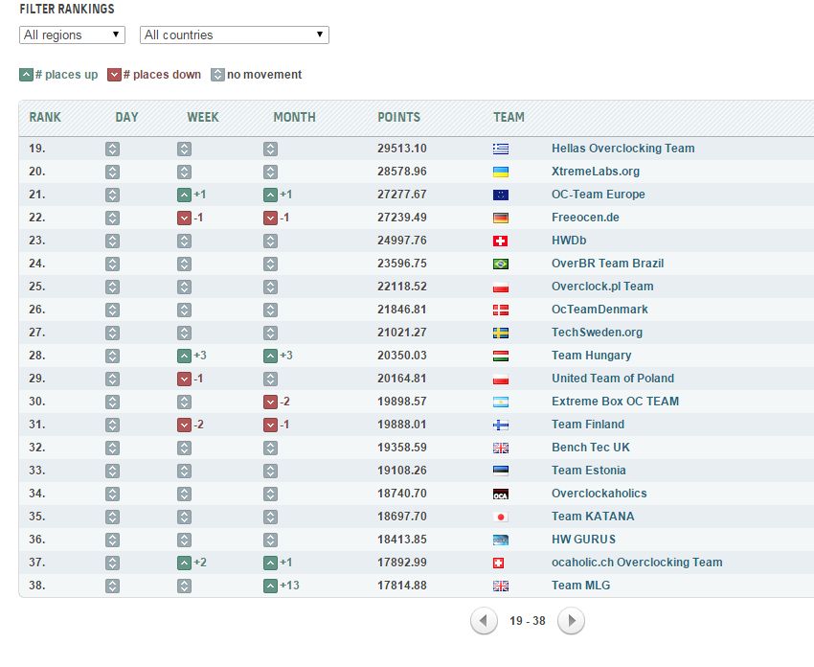The image size is (814, 667).
Task: Click the Brazil flag beside OverBR Team
Action: [x=501, y=264]
